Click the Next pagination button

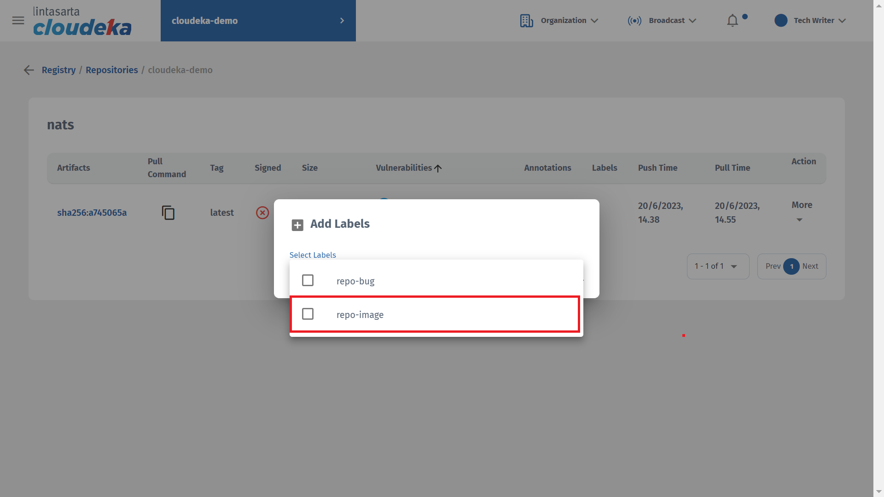[810, 266]
